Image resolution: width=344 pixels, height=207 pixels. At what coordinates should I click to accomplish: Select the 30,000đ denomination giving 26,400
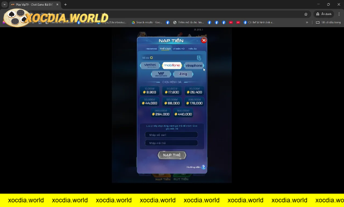[195, 91]
